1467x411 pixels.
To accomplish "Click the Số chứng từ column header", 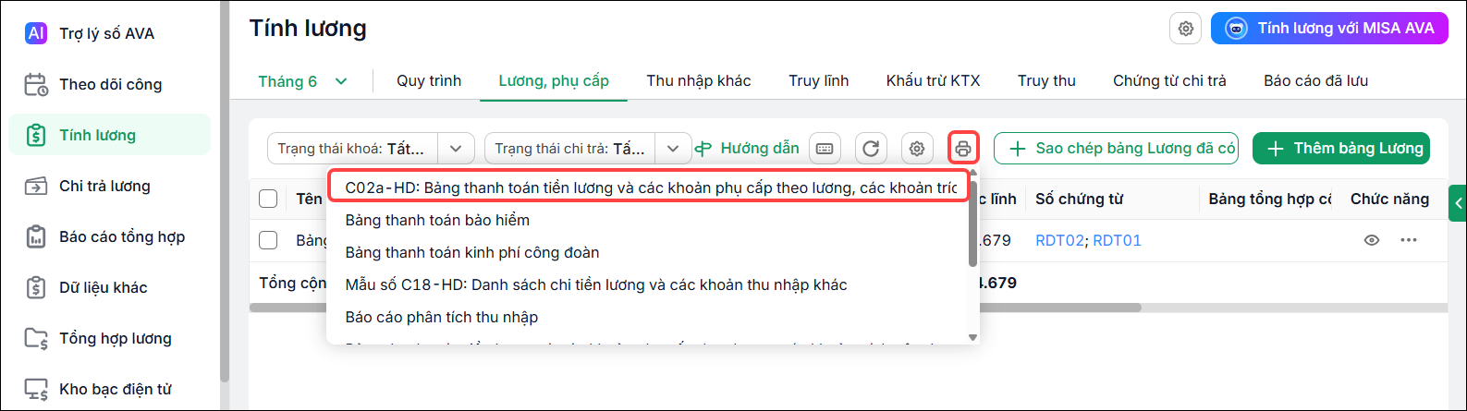I will 1079,199.
